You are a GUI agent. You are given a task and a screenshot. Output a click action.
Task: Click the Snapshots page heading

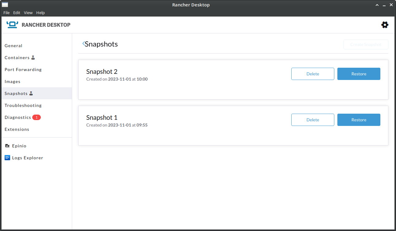[x=101, y=44]
